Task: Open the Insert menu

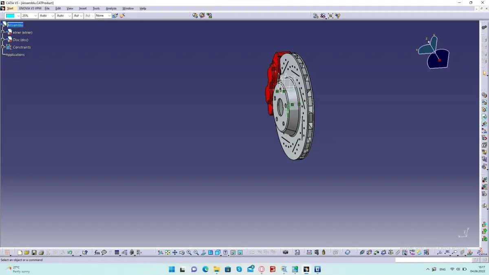Action: 83,8
